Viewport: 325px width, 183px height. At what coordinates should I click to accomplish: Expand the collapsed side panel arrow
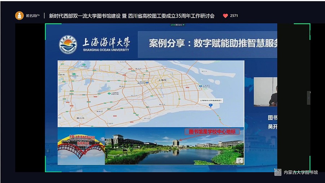(309, 98)
